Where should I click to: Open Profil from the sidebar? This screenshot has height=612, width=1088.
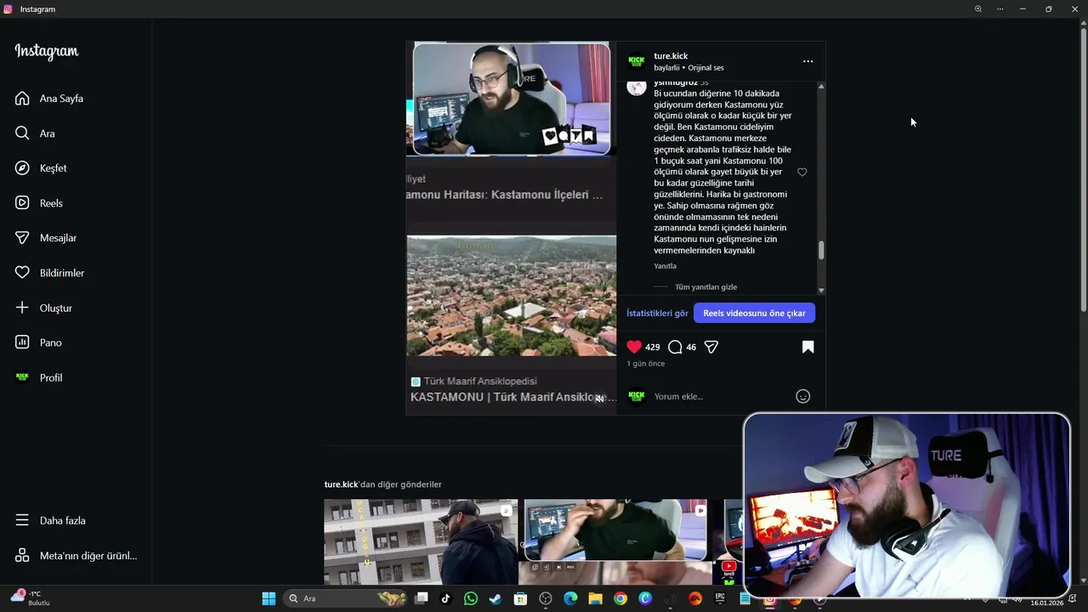[x=39, y=377]
